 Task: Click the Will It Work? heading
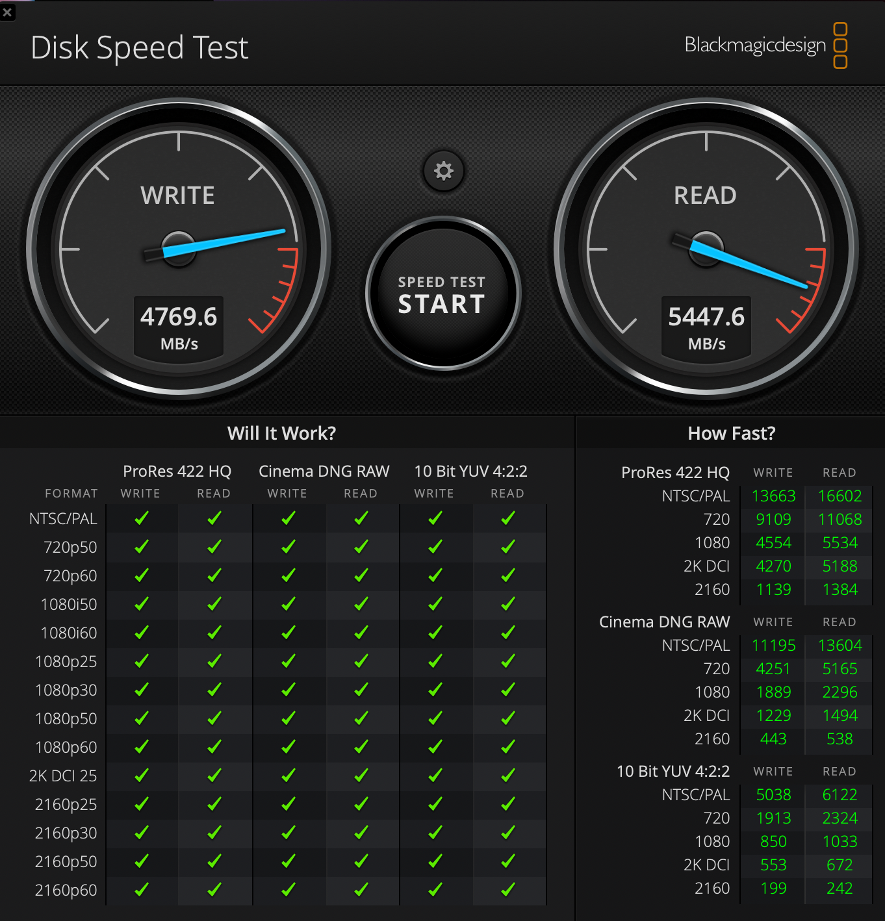281,433
